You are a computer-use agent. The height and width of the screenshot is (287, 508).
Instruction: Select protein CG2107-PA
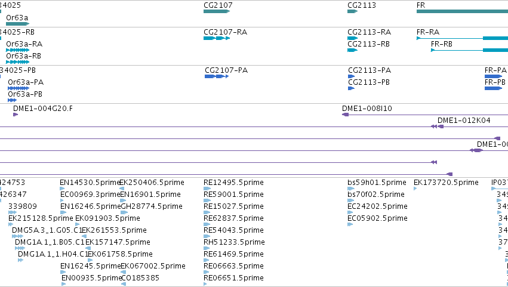217,76
